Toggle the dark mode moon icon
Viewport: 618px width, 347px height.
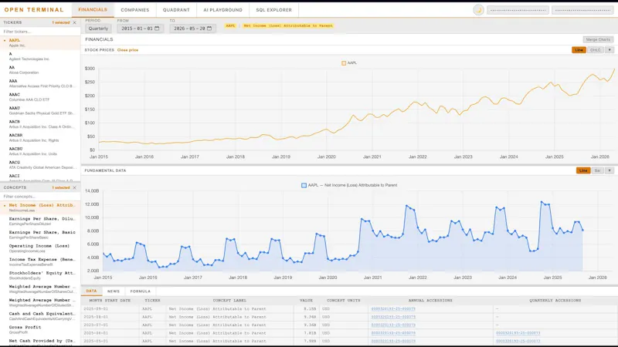click(x=478, y=10)
